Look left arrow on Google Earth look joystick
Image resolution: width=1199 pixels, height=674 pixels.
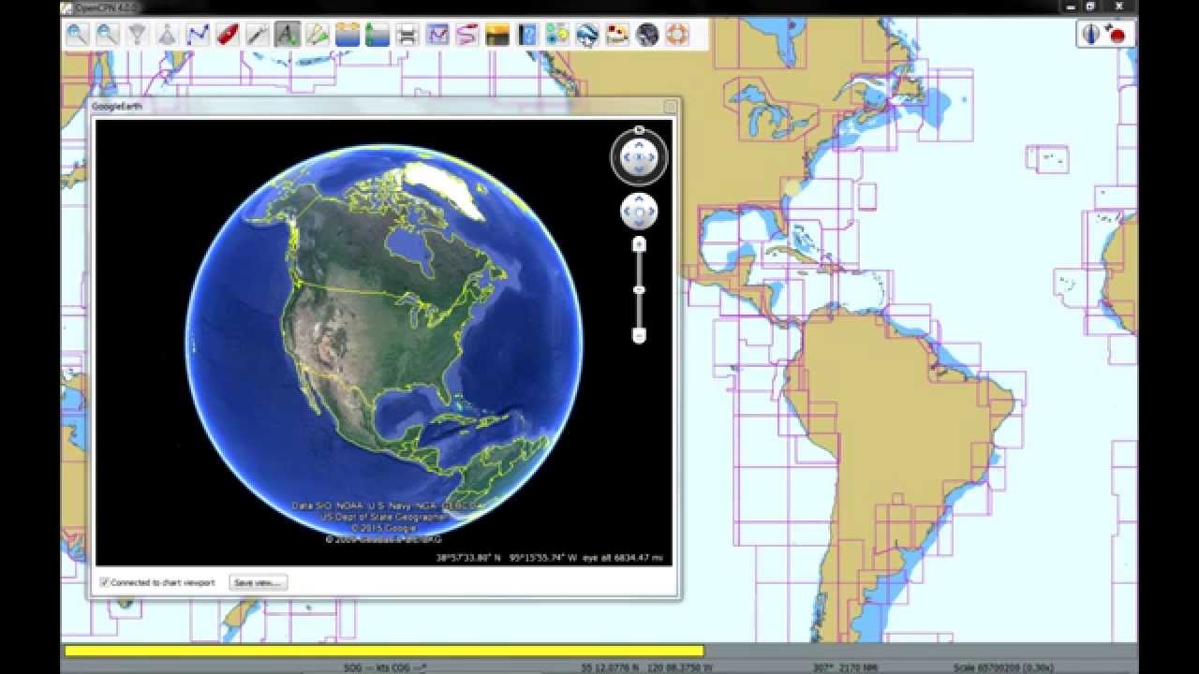click(x=627, y=157)
